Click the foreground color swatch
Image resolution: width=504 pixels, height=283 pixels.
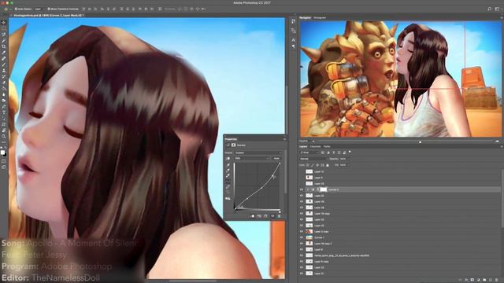pos(2,152)
